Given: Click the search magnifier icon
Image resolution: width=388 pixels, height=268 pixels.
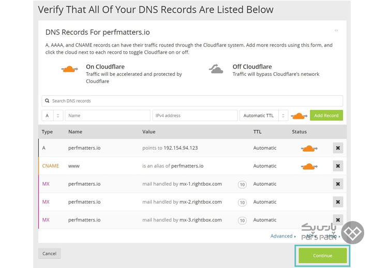Looking at the screenshot, I should click(x=47, y=101).
